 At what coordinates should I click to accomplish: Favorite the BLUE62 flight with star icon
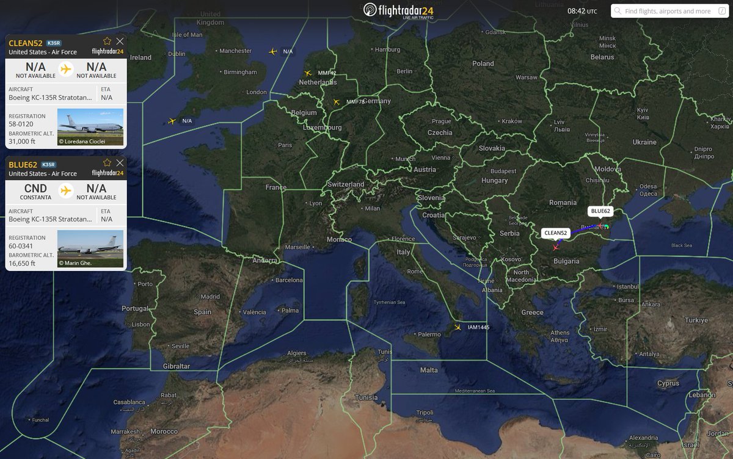pos(108,162)
